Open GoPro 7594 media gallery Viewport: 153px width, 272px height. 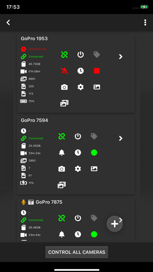tap(62, 185)
